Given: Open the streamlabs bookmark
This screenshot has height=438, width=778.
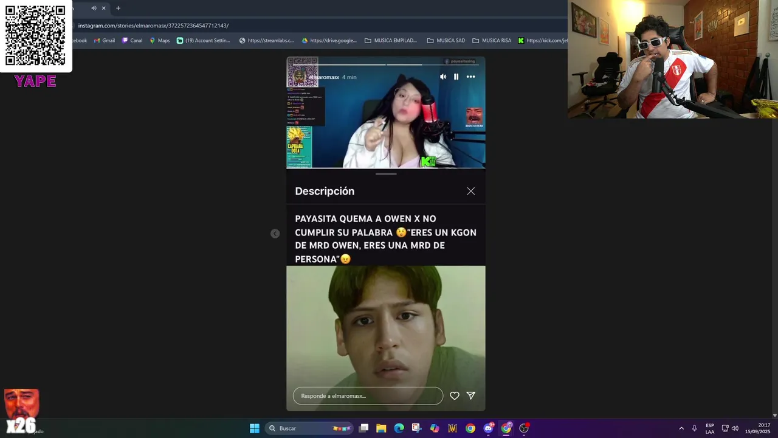Looking at the screenshot, I should point(266,41).
